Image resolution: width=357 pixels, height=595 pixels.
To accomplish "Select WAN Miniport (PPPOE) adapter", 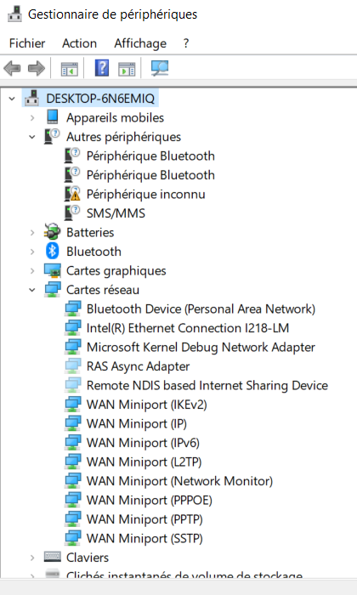I will pyautogui.click(x=149, y=500).
